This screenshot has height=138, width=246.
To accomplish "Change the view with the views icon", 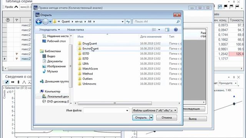I will 154,30.
